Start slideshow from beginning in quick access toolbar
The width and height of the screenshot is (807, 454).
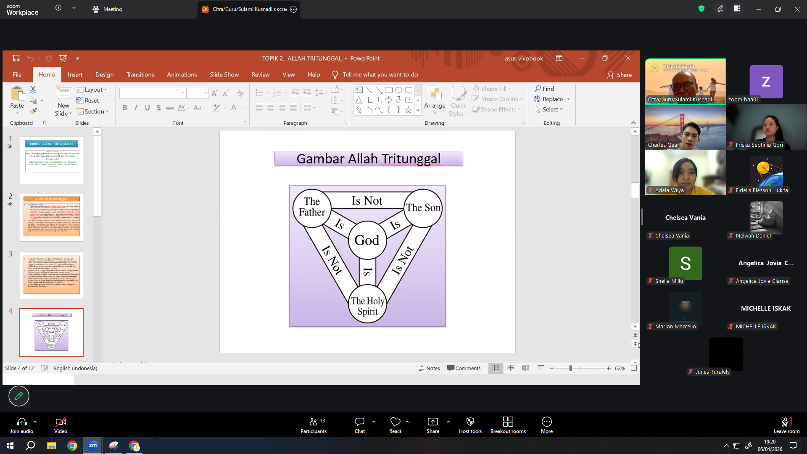pos(63,58)
